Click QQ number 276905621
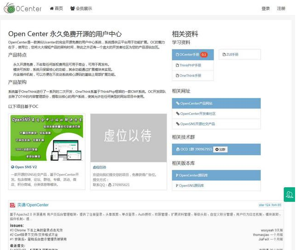Viewport: 296px width, 250px height. tap(121, 185)
